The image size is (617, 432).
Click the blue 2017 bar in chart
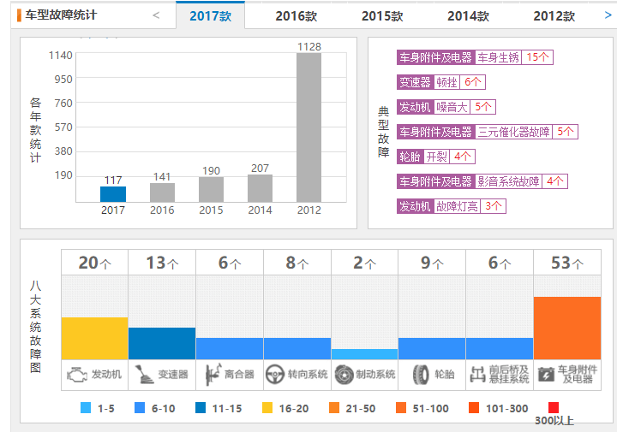tap(113, 194)
